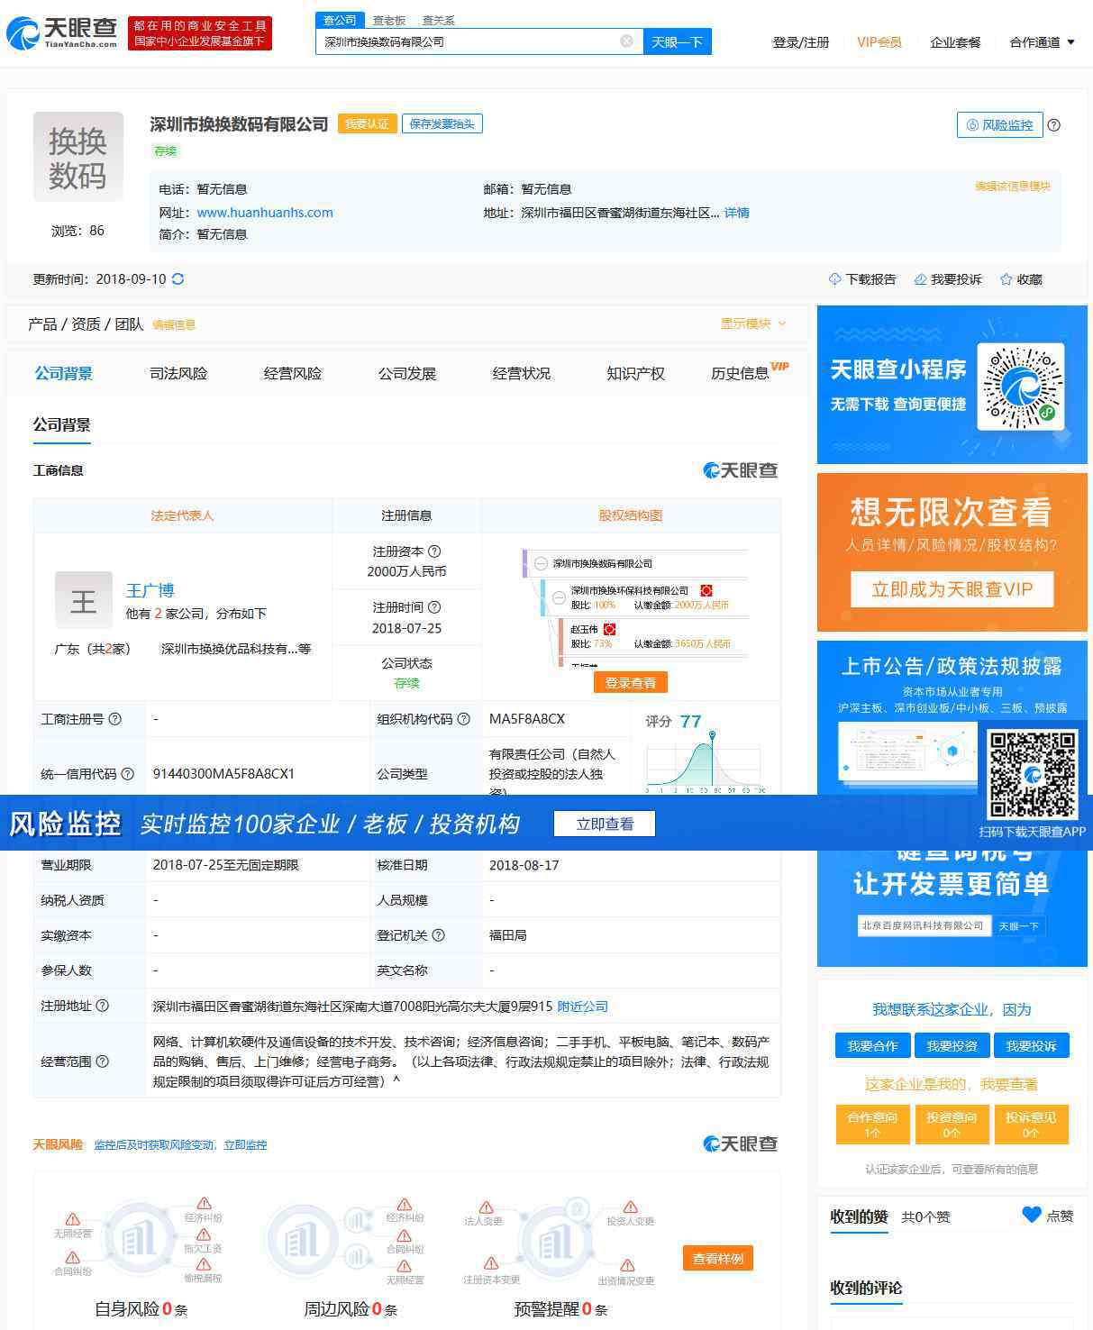Open the 企业套餐 header link
The image size is (1093, 1330).
point(955,42)
